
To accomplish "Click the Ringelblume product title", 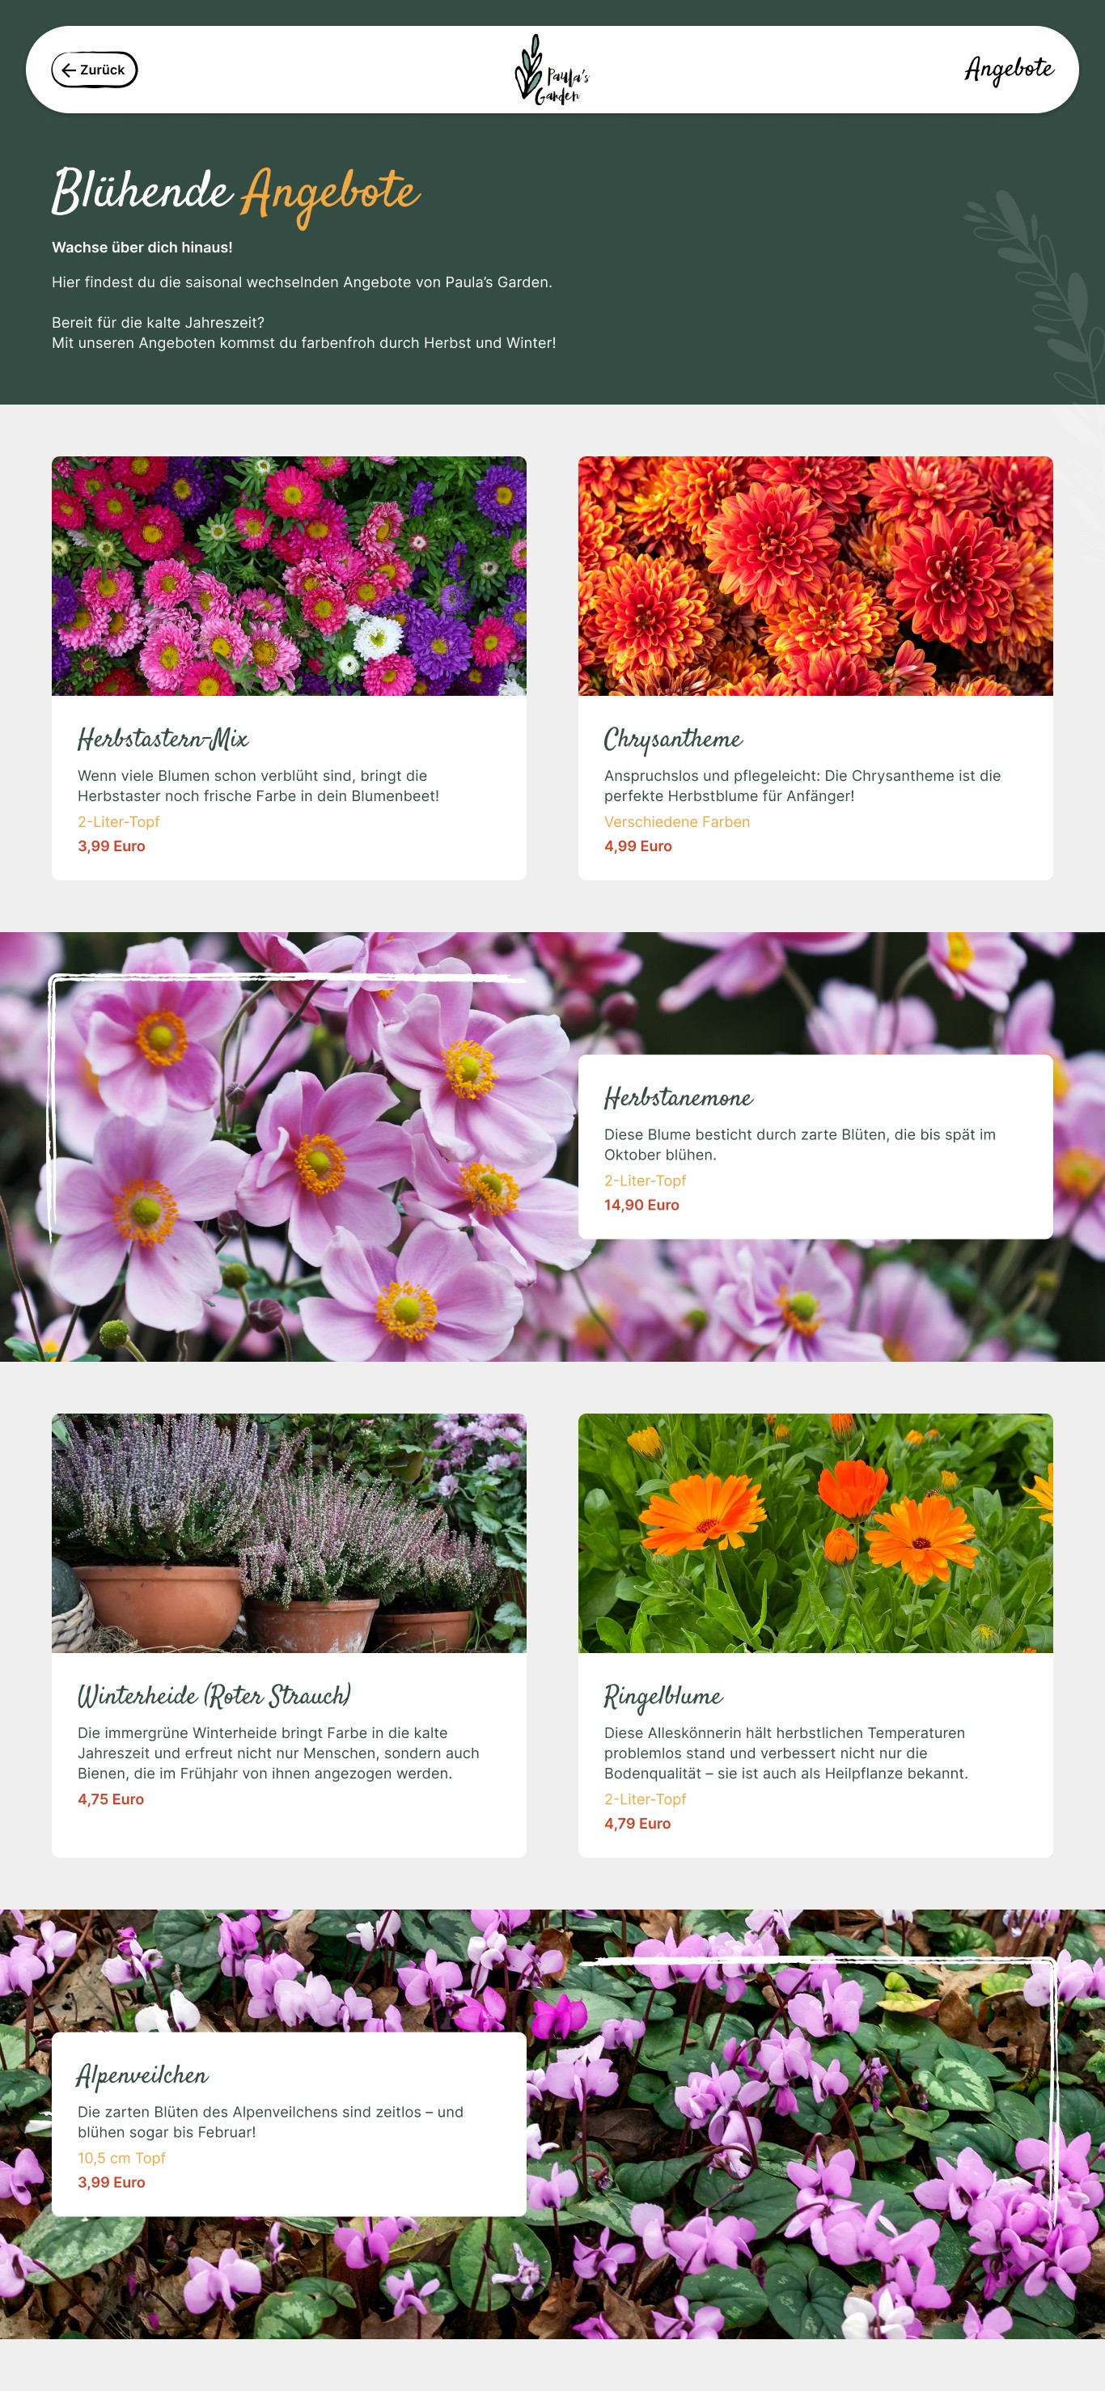I will [663, 1697].
